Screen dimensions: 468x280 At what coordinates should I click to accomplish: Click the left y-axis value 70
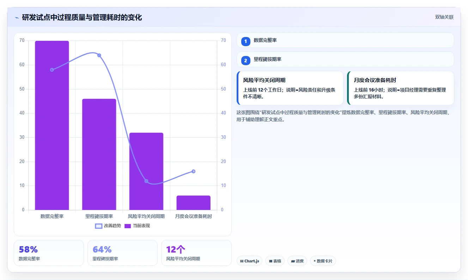pyautogui.click(x=22, y=41)
